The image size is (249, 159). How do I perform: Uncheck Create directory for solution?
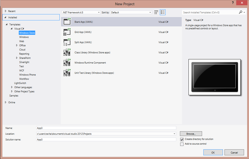[182, 139]
